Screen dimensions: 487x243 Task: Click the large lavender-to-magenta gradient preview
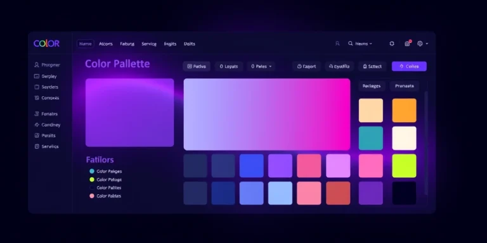267,115
